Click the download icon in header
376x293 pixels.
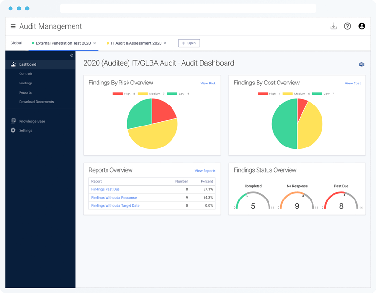pos(333,26)
